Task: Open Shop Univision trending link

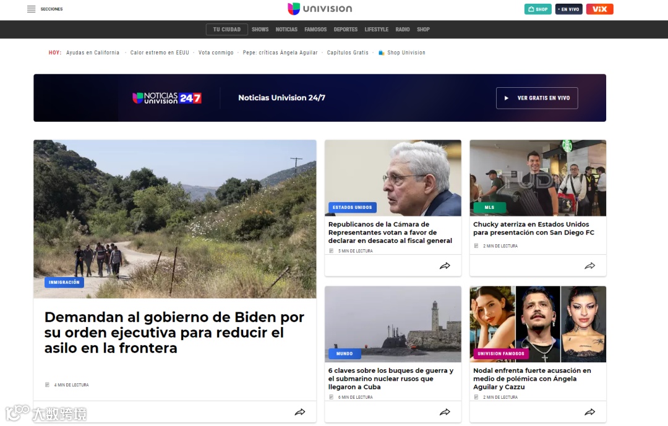Action: click(406, 53)
